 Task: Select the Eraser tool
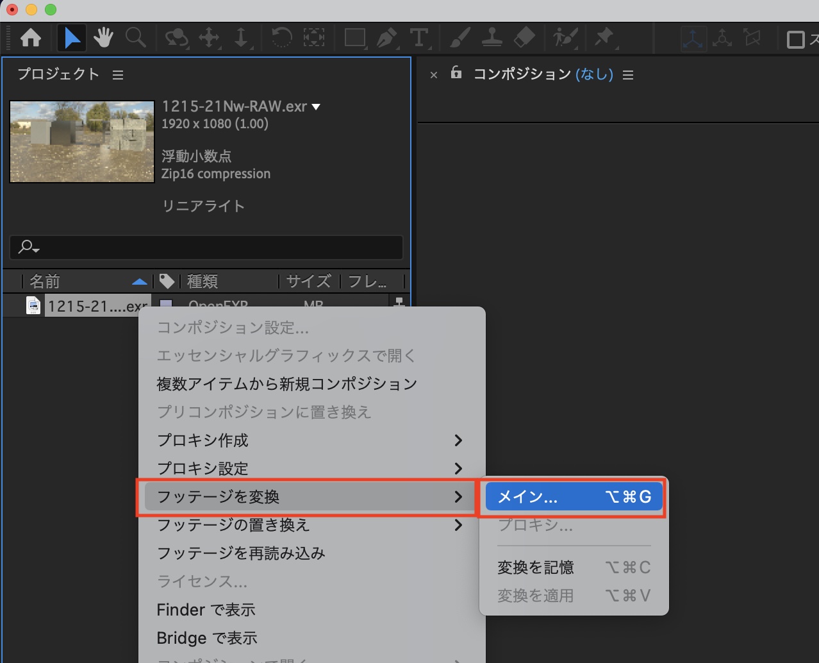click(524, 38)
